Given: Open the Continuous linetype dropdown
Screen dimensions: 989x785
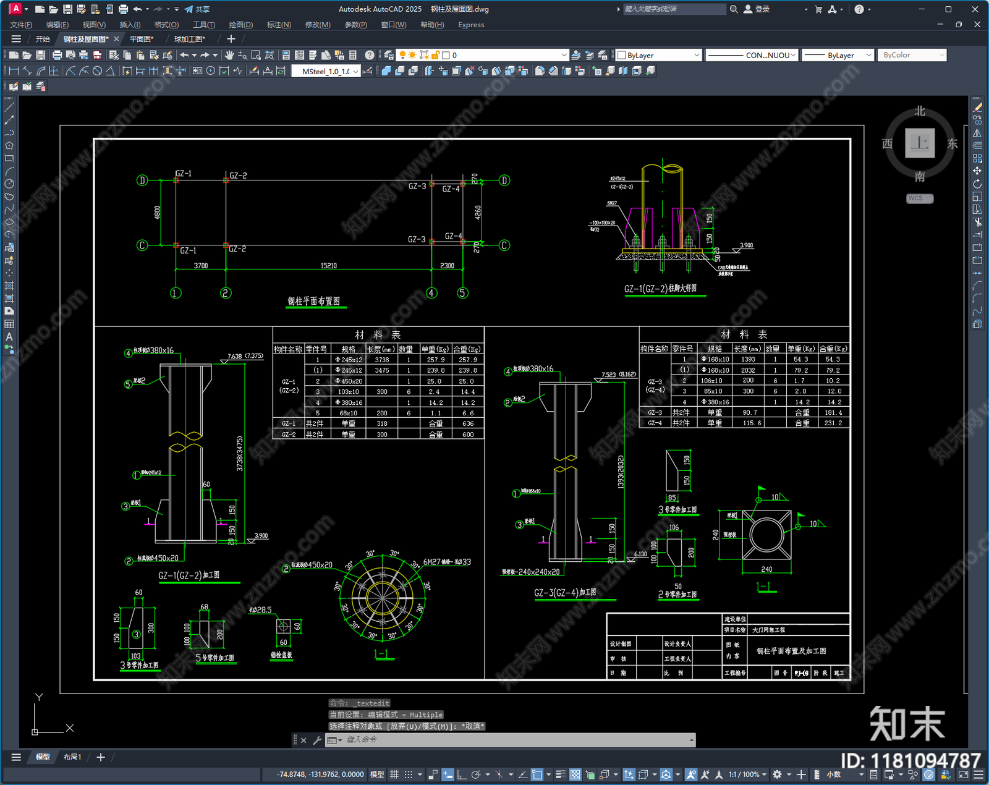Looking at the screenshot, I should (752, 55).
